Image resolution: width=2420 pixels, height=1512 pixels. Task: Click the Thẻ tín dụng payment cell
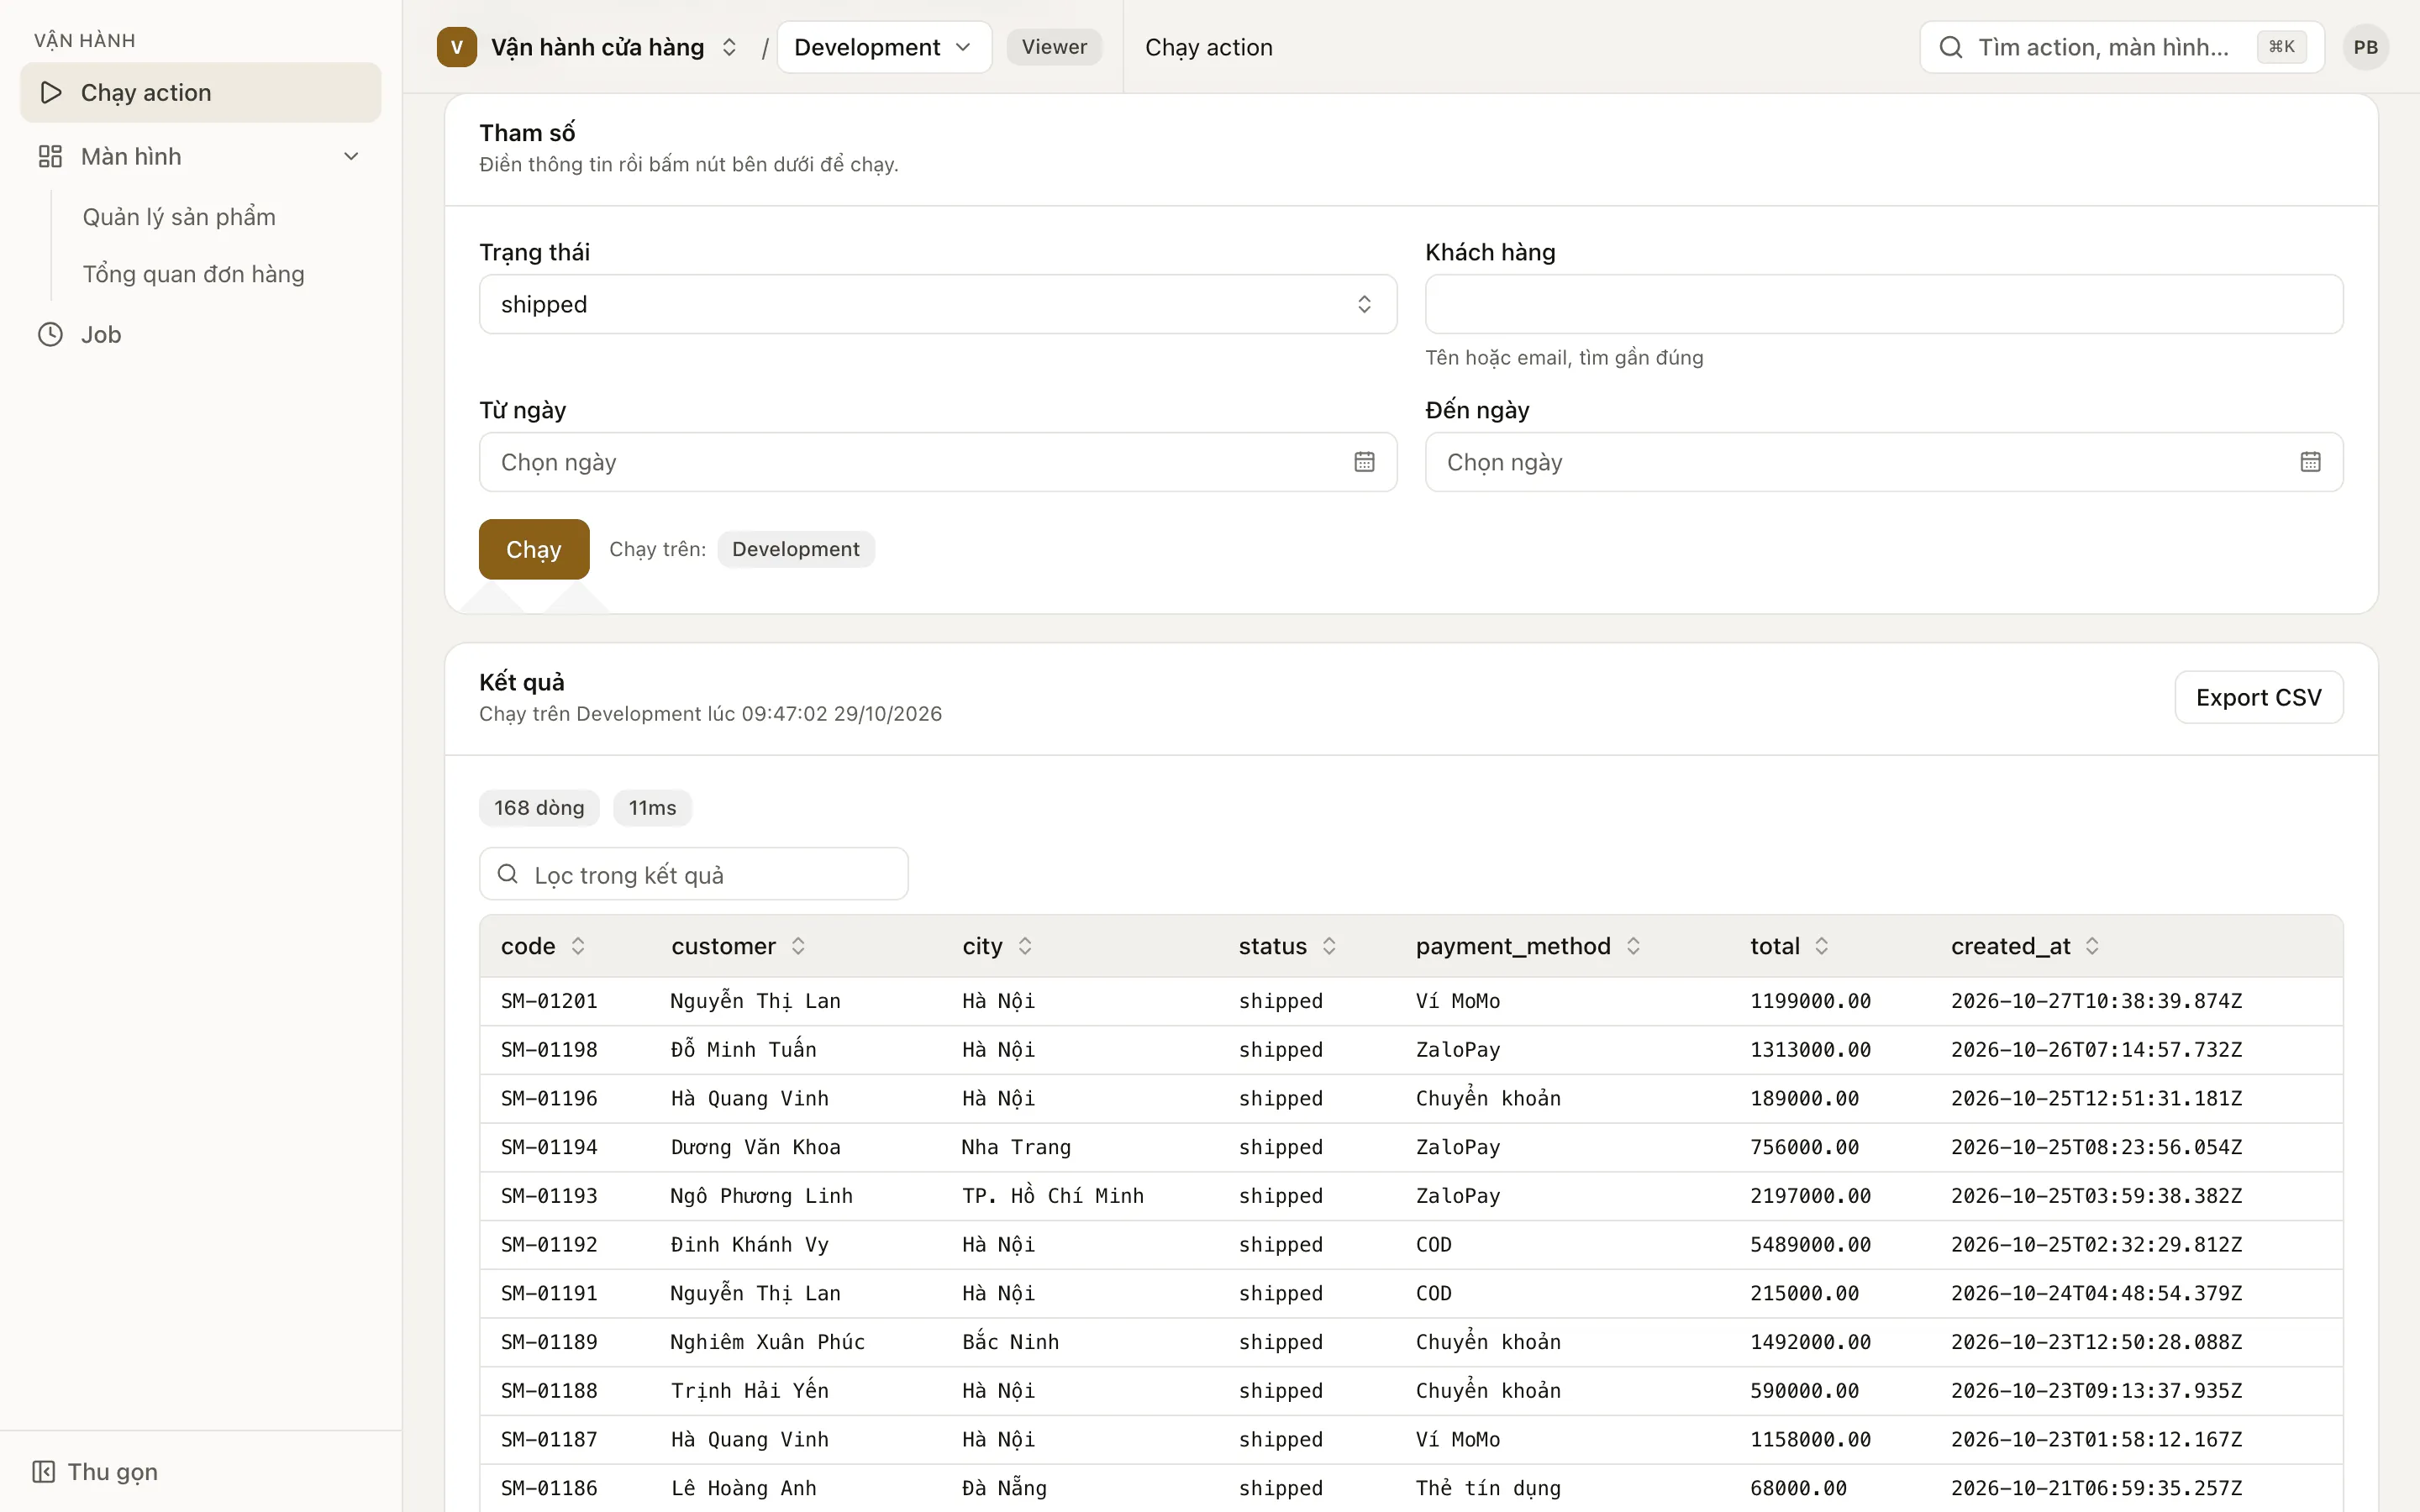[1488, 1488]
